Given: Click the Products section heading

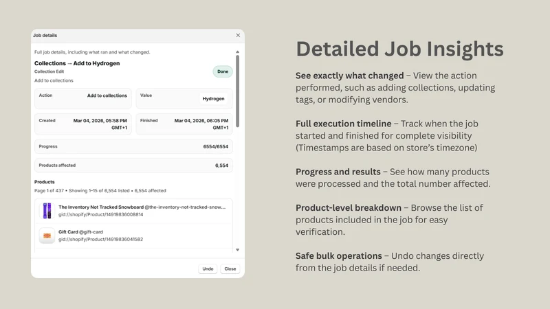Looking at the screenshot, I should coord(45,182).
